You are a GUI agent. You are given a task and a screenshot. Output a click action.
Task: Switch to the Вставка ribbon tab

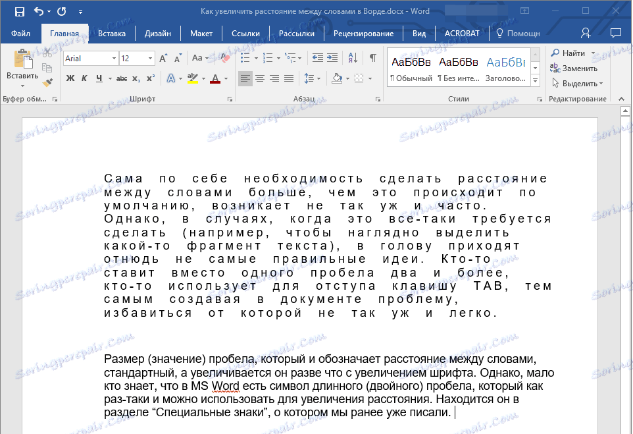pyautogui.click(x=111, y=33)
